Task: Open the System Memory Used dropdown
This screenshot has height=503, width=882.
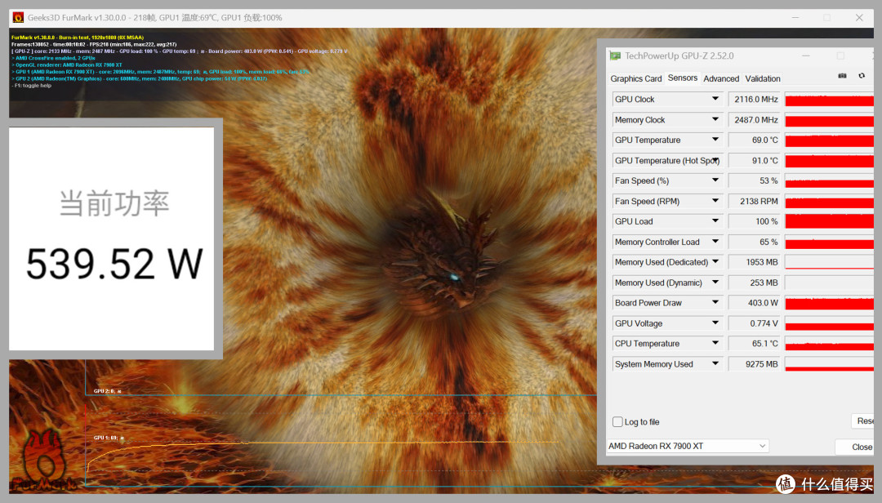Action: pyautogui.click(x=715, y=364)
